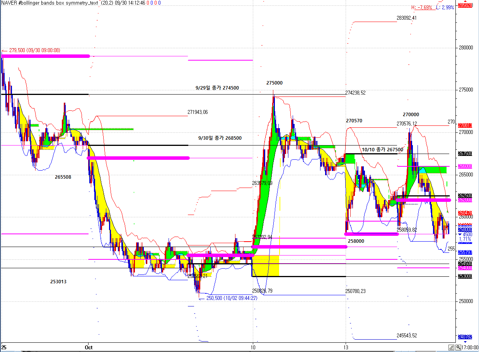Click the magenta 266000 price axis tag

(x=465, y=166)
